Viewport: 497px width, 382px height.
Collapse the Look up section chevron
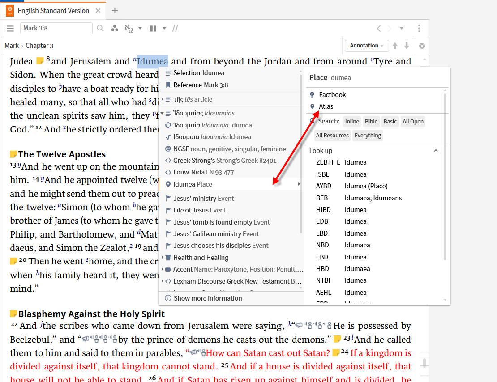click(436, 151)
